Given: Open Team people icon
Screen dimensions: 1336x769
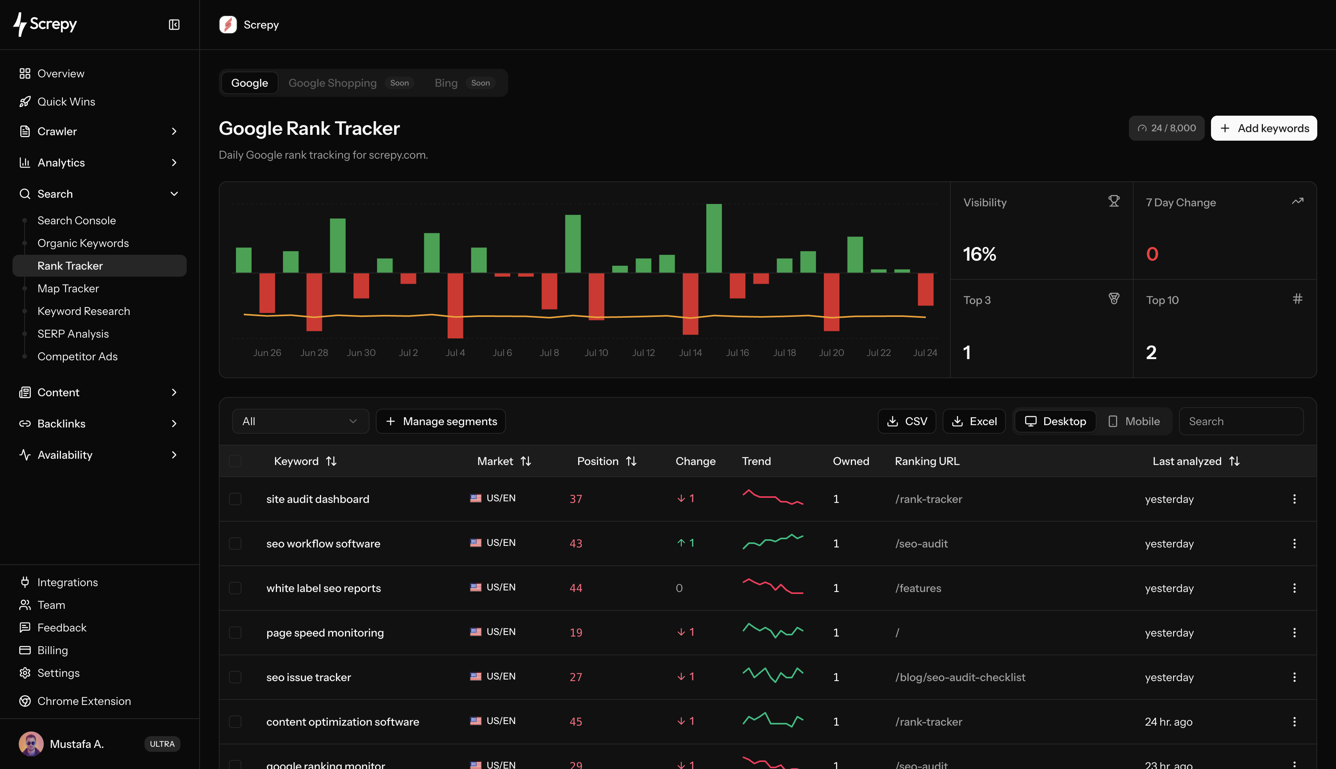Looking at the screenshot, I should 25,605.
